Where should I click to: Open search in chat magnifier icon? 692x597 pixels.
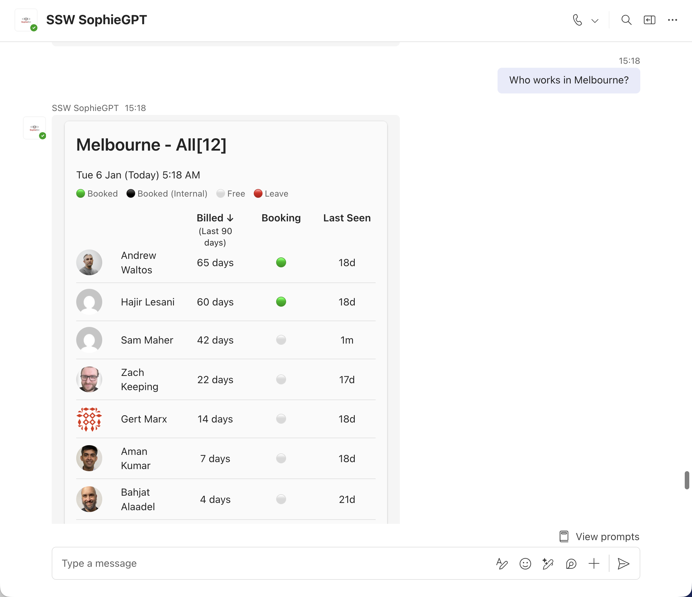626,20
